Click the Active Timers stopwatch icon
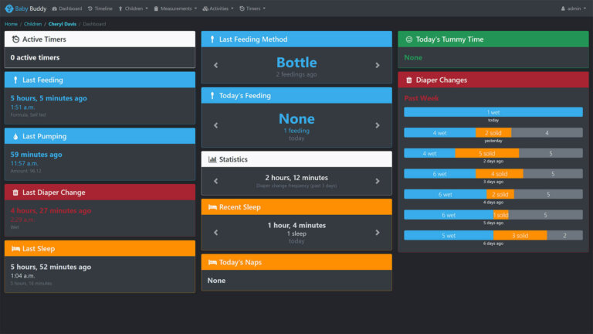 pos(15,39)
